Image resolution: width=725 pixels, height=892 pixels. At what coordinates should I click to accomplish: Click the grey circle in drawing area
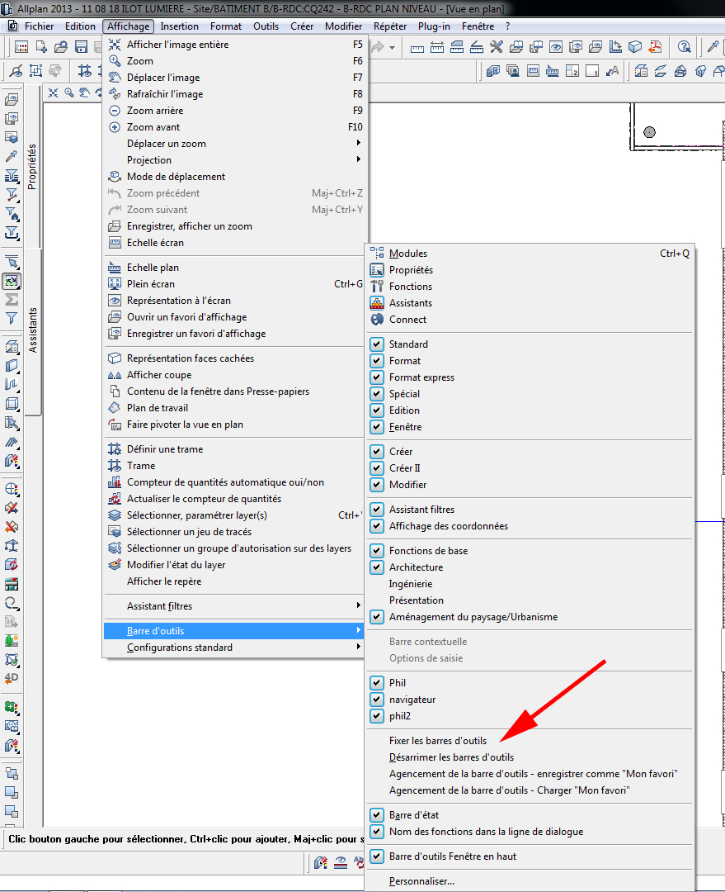click(x=649, y=132)
